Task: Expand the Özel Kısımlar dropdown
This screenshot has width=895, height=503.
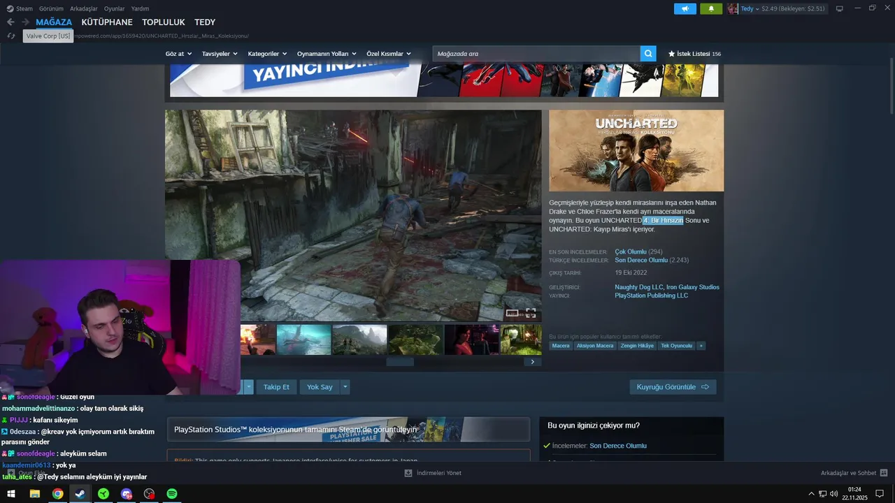Action: 389,54
